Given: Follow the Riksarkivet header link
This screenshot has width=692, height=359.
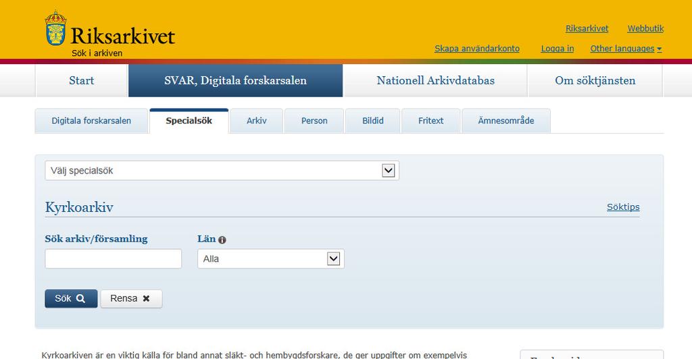Looking at the screenshot, I should pos(587,28).
